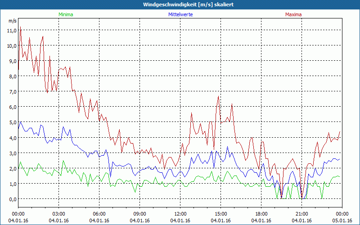Click the 10,0 y-axis value
The height and width of the screenshot is (225, 360).
pos(12,46)
